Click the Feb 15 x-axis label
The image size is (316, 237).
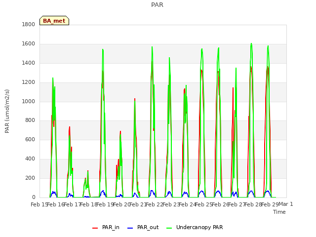point(39,204)
